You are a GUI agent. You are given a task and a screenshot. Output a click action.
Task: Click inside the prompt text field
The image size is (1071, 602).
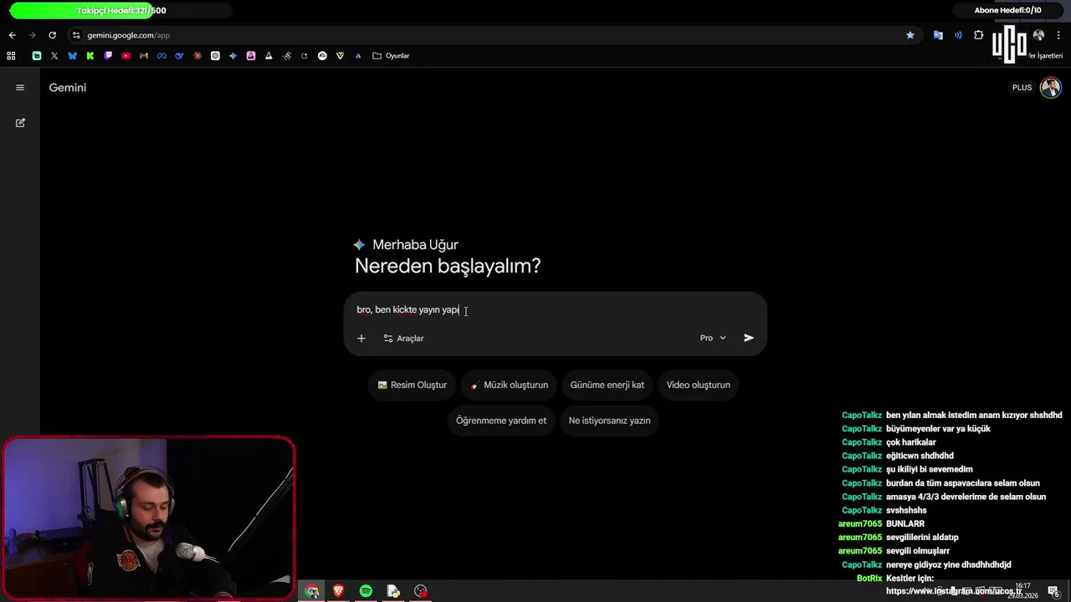556,310
